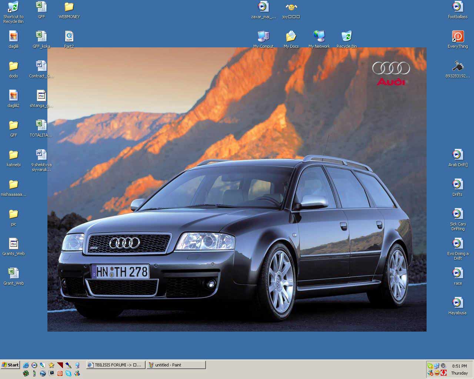Select the EveryThing shortcut icon

458,37
